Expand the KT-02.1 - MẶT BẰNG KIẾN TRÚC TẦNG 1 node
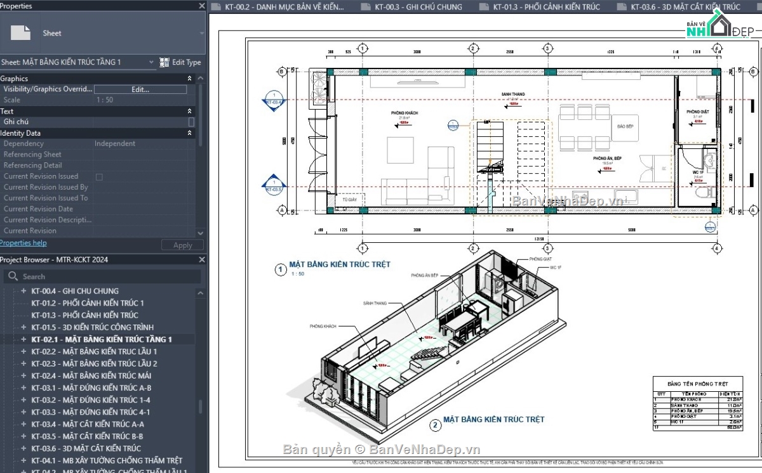The image size is (762, 473). [23, 339]
